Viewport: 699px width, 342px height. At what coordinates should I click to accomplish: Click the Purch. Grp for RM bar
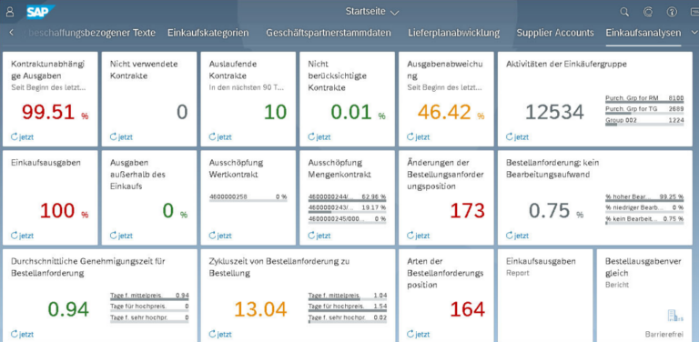click(x=644, y=99)
